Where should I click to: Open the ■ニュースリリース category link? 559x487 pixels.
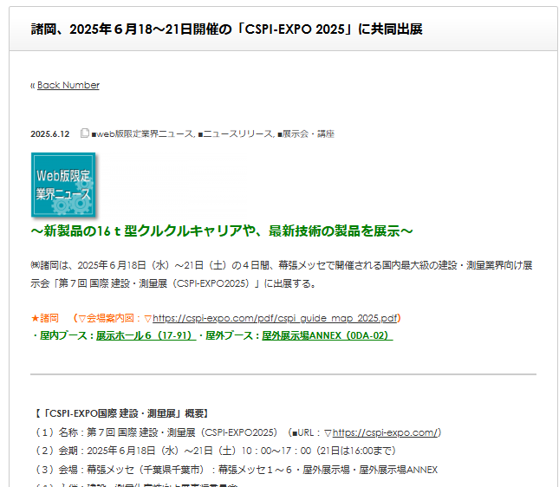236,134
